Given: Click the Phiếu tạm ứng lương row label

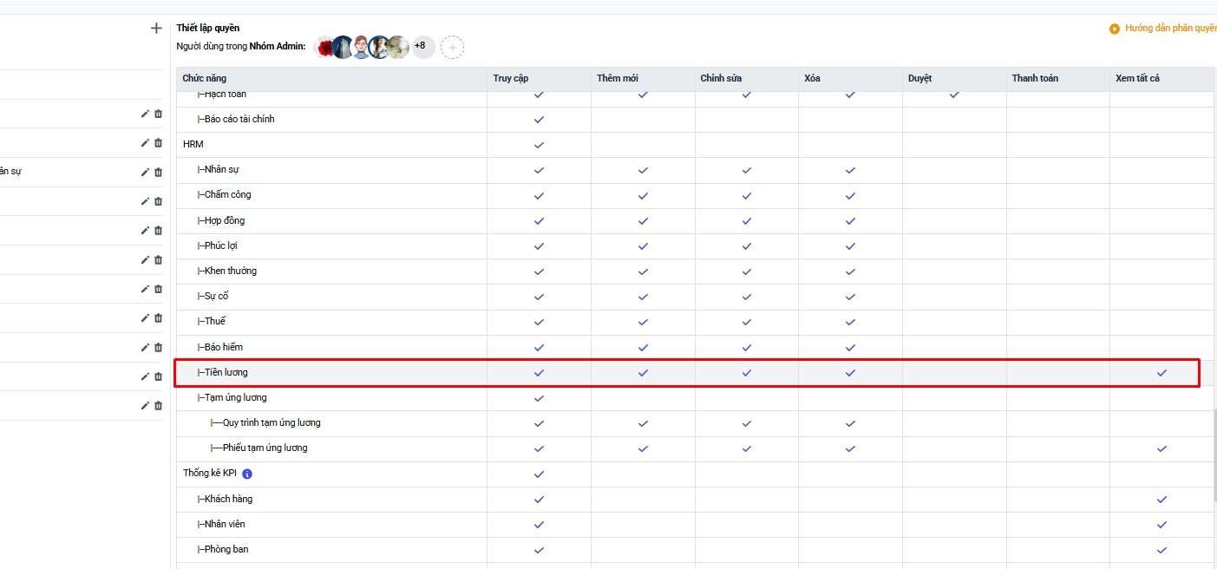Looking at the screenshot, I should click(x=265, y=448).
